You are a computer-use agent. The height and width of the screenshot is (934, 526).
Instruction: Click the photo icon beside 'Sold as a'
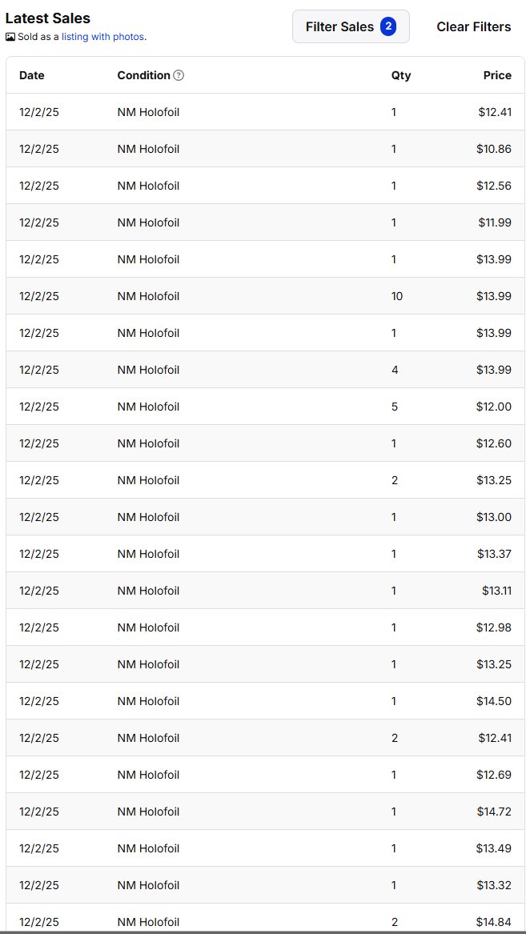coord(10,37)
